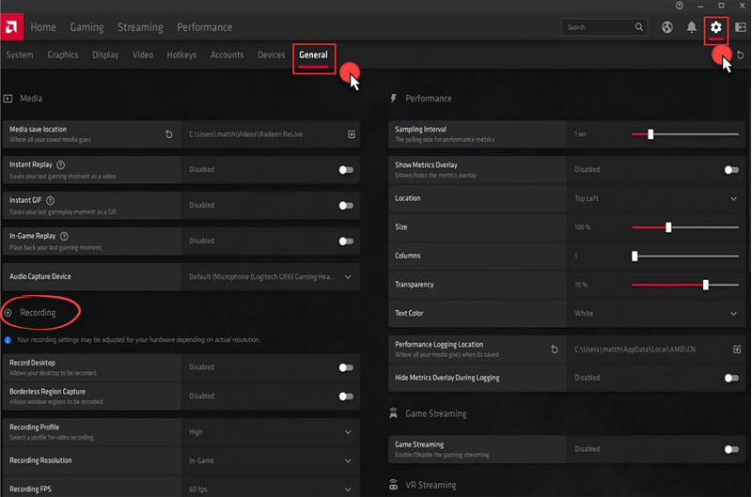Open the Devices settings tab

coord(271,54)
